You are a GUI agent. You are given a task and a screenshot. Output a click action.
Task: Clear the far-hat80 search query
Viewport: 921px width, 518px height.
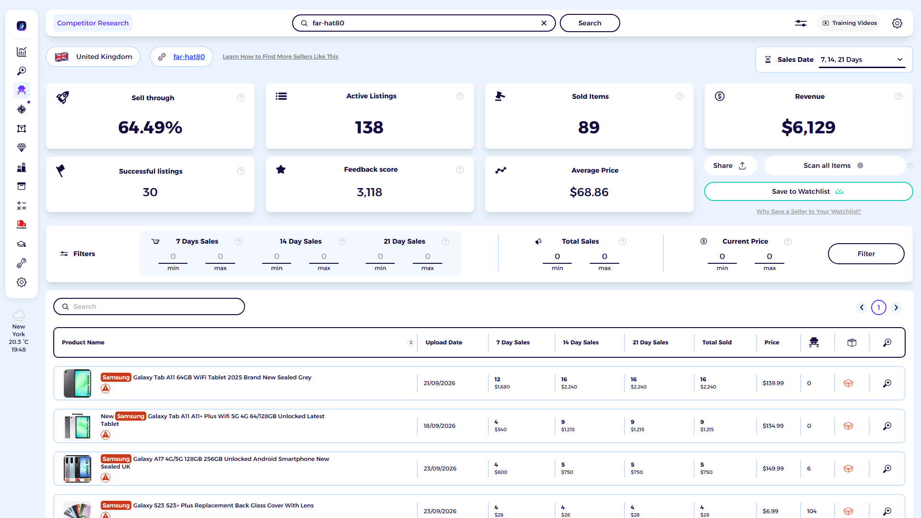[x=544, y=23]
